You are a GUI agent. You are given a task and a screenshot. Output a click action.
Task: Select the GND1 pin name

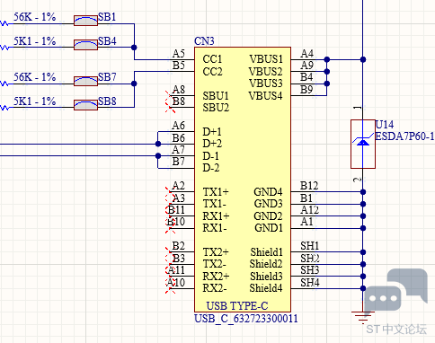pos(269,228)
